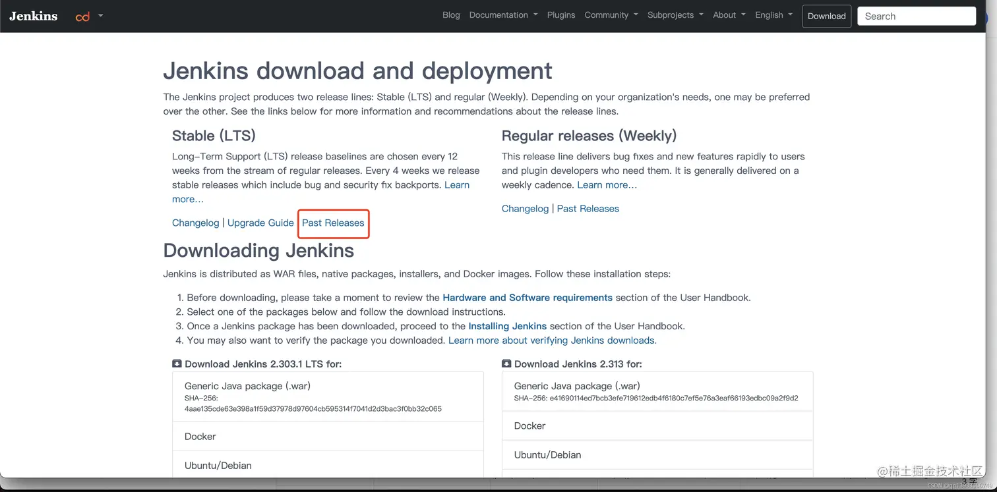Image resolution: width=997 pixels, height=492 pixels.
Task: Open the LTS Changelog link
Action: (x=195, y=223)
